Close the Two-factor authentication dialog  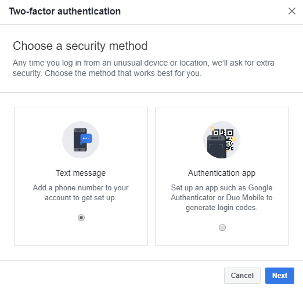click(x=292, y=11)
